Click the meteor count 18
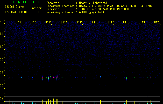Screen dimensions: 163x104 [38, 12]
